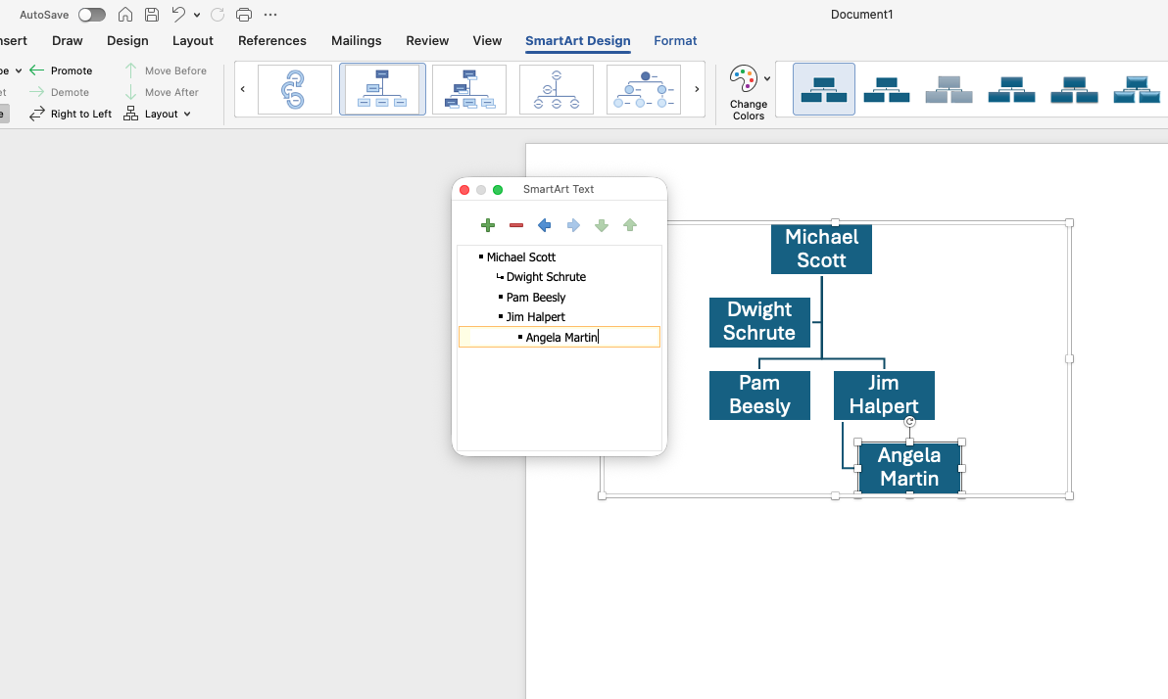Image resolution: width=1168 pixels, height=699 pixels.
Task: Click the blue left arrow promote icon
Action: 545,225
